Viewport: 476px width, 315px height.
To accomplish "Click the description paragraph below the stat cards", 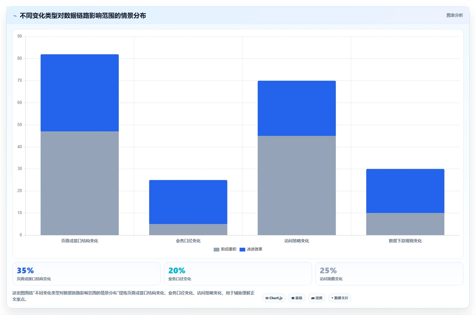I will click(133, 296).
